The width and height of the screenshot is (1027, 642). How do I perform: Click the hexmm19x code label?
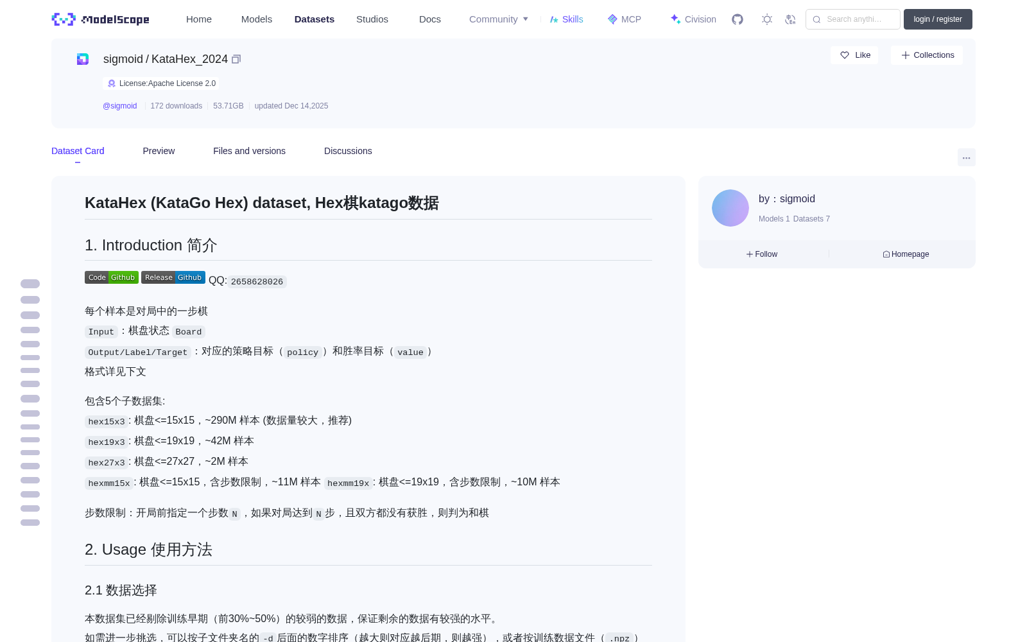coord(348,483)
